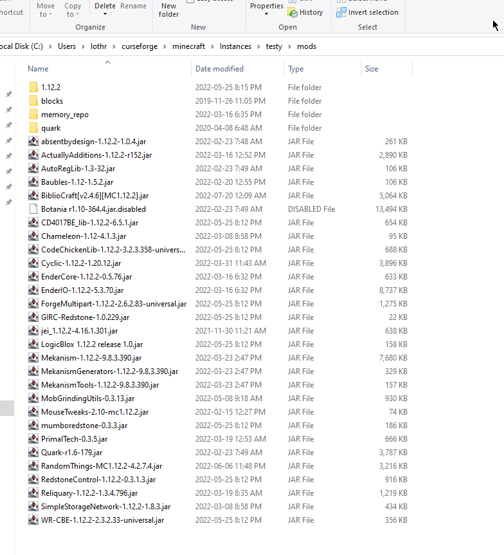Click the EnderIO jar file icon
Screen dimensions: 504x555
(33, 290)
